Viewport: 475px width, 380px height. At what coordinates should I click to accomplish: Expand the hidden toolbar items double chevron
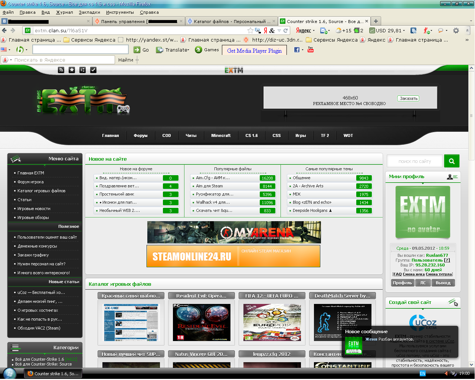467,30
